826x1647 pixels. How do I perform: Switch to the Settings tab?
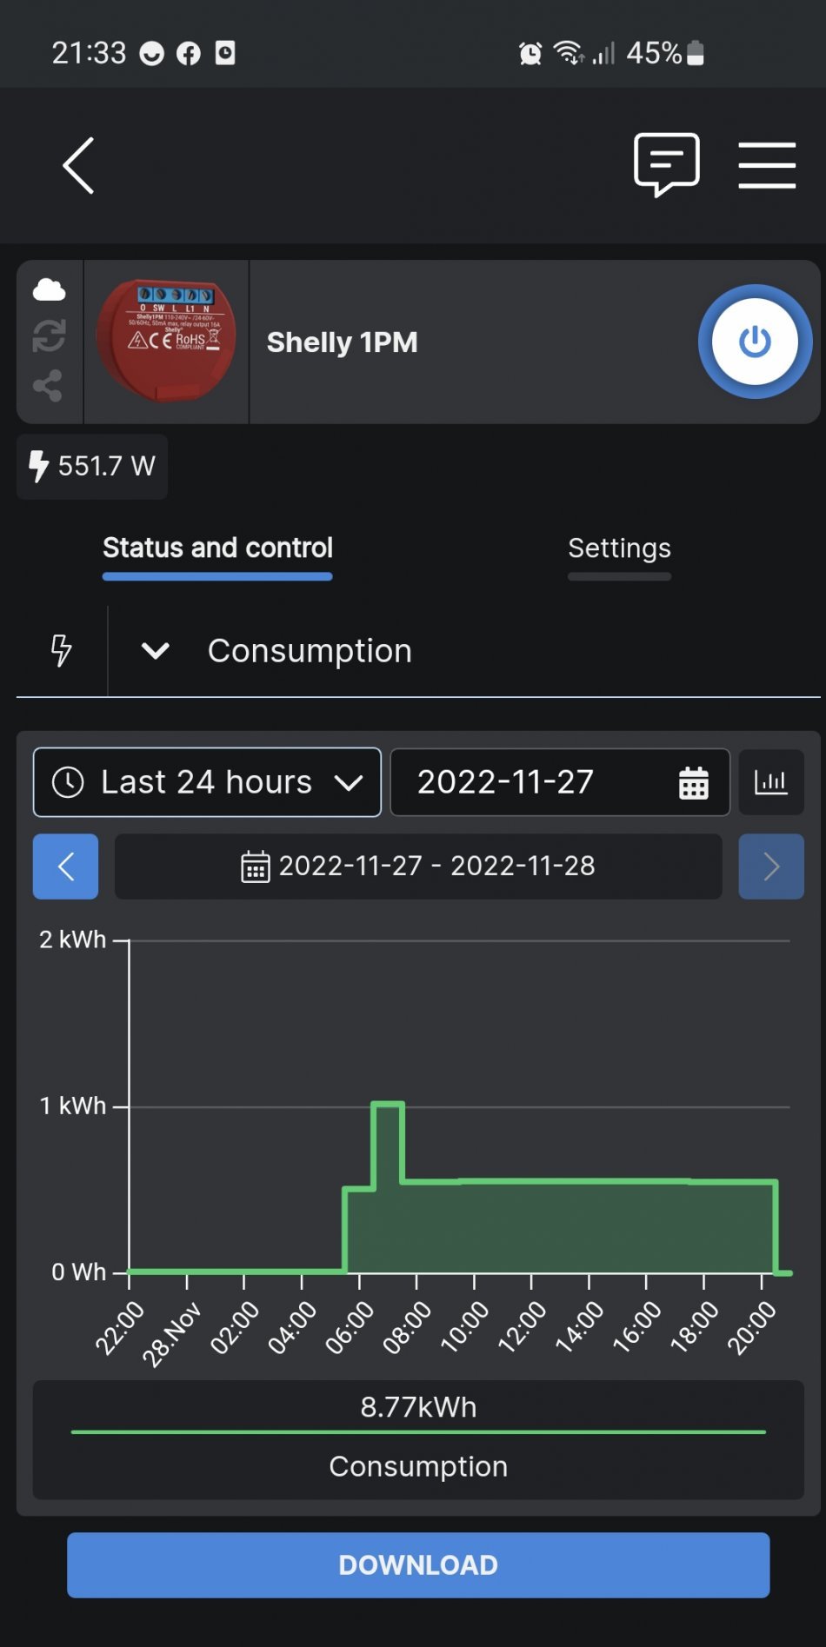tap(619, 548)
